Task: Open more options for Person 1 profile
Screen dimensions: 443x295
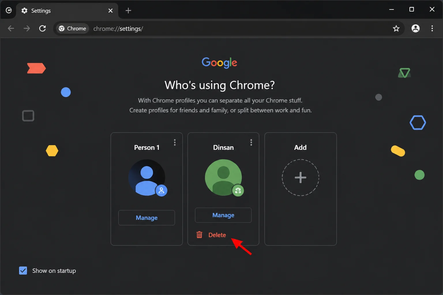Action: click(x=174, y=142)
